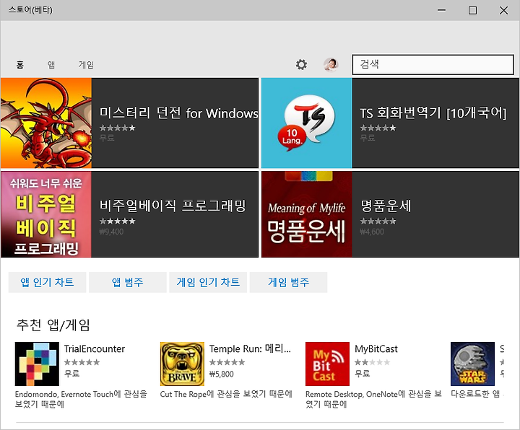This screenshot has width=520, height=430.
Task: Click the Cut The Rope recommendation reason
Action: pyautogui.click(x=226, y=394)
